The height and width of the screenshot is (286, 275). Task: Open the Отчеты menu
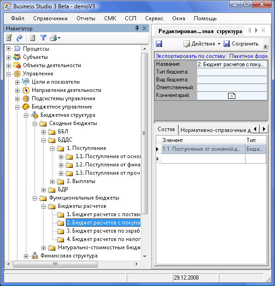point(86,18)
